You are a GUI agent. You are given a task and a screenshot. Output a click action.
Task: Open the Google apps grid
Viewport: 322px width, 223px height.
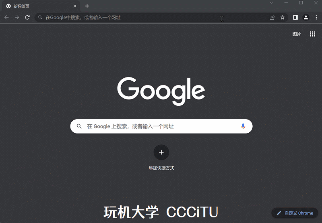pos(312,34)
